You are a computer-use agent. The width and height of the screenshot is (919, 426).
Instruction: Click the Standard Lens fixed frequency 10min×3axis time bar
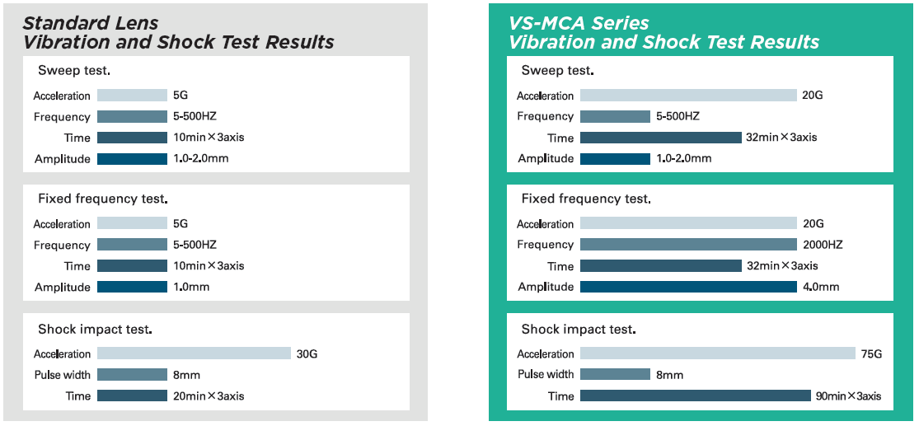[132, 266]
